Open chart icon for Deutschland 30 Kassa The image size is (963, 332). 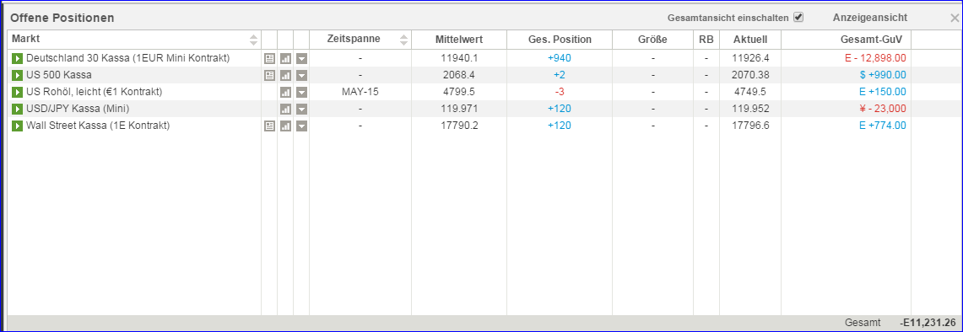point(285,58)
